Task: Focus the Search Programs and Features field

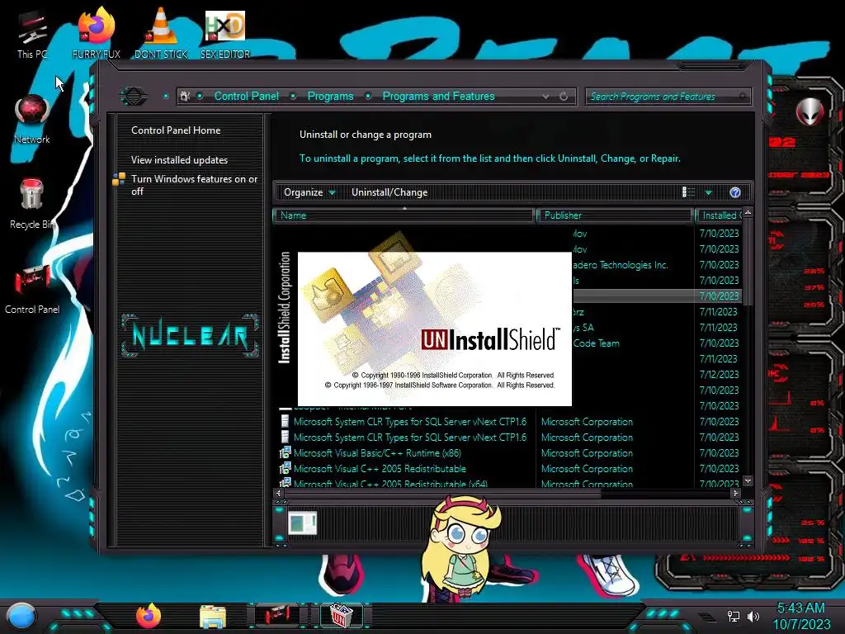Action: point(667,97)
